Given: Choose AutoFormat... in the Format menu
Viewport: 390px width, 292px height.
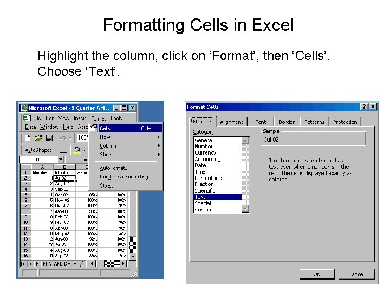Looking at the screenshot, I should (x=126, y=168).
